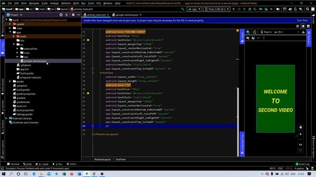
Task: Toggle view options eye icon in preview
Action: (x=248, y=38)
